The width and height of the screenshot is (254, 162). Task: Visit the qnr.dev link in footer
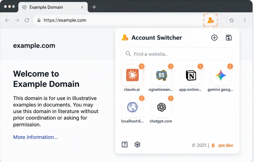225,145
